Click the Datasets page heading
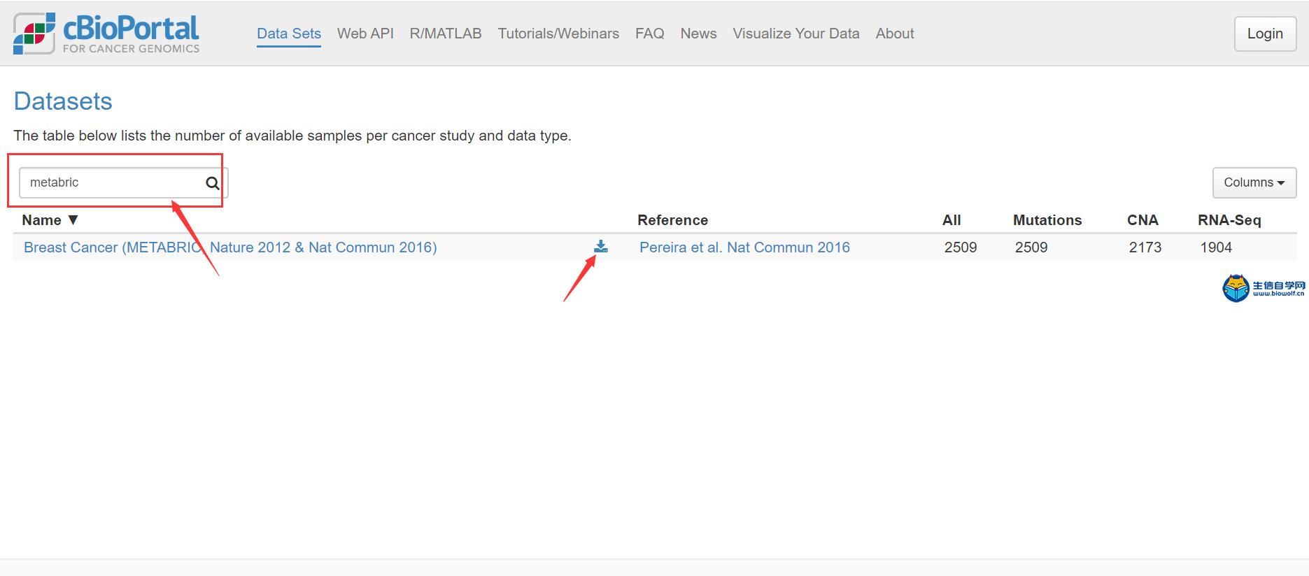Image resolution: width=1309 pixels, height=576 pixels. pos(63,101)
